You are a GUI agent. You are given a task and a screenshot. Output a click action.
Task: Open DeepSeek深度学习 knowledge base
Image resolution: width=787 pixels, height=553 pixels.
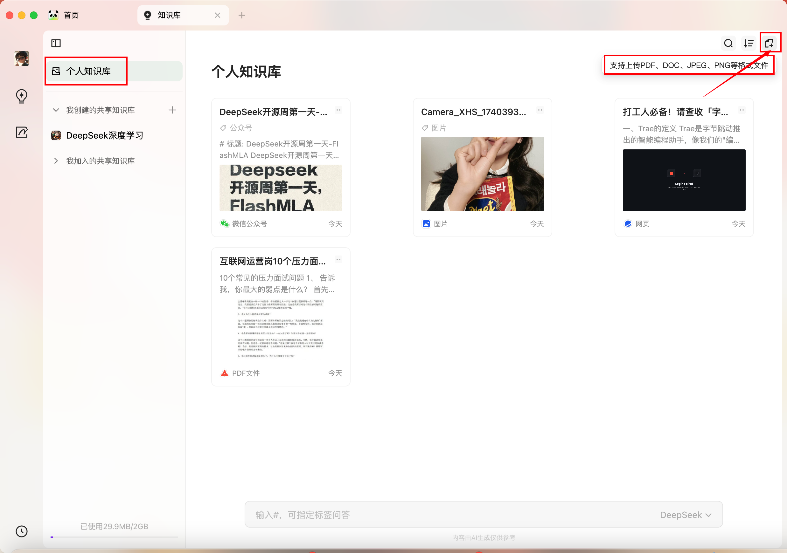[104, 136]
